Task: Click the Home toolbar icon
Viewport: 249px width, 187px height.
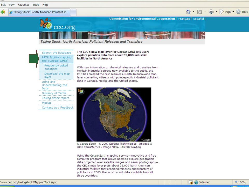Action: click(188, 12)
